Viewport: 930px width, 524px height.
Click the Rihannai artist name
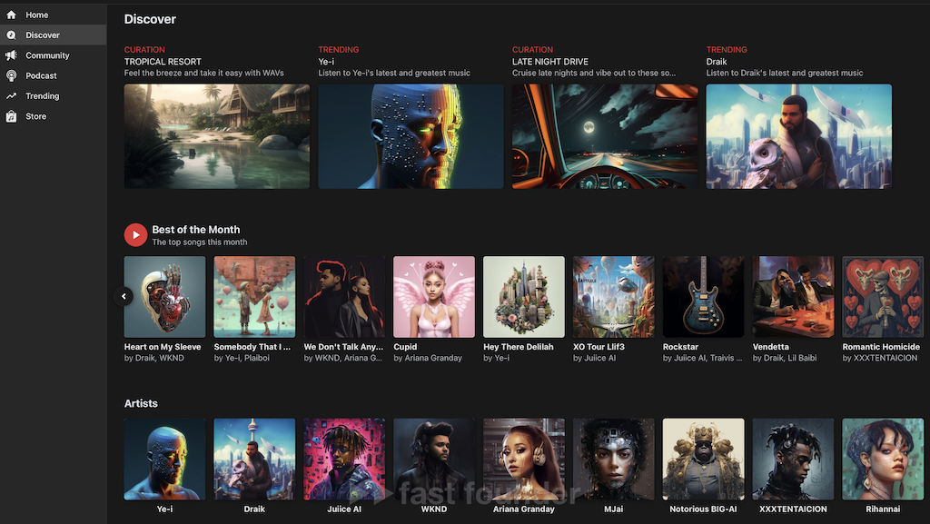(883, 509)
